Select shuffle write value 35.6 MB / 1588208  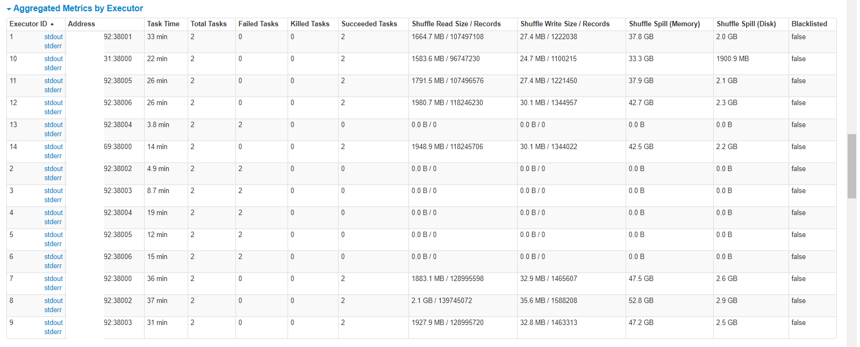pyautogui.click(x=548, y=301)
